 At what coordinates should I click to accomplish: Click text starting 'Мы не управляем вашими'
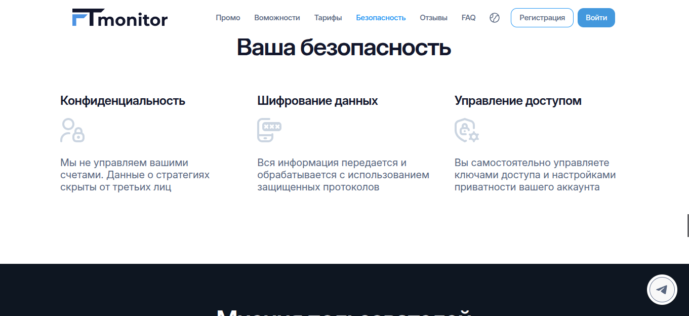[x=135, y=175]
